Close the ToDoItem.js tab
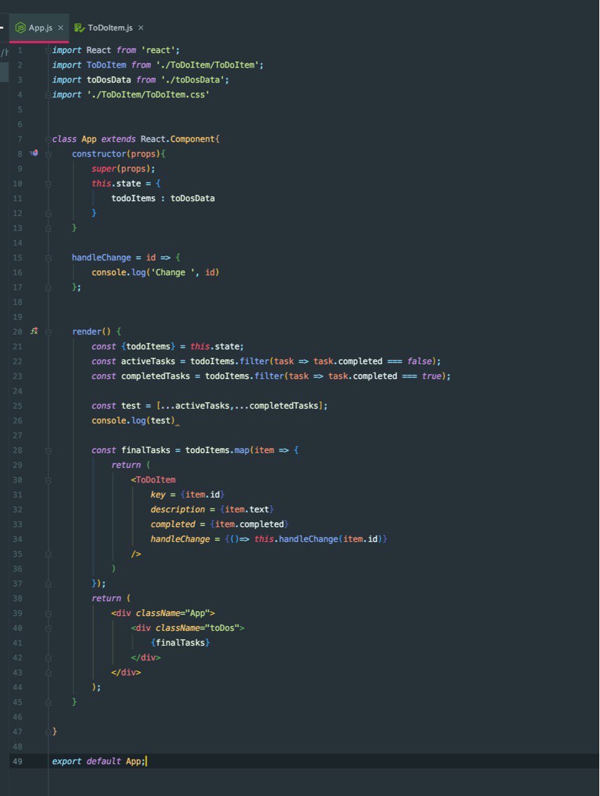Viewport: 600px width, 796px height. tap(140, 28)
